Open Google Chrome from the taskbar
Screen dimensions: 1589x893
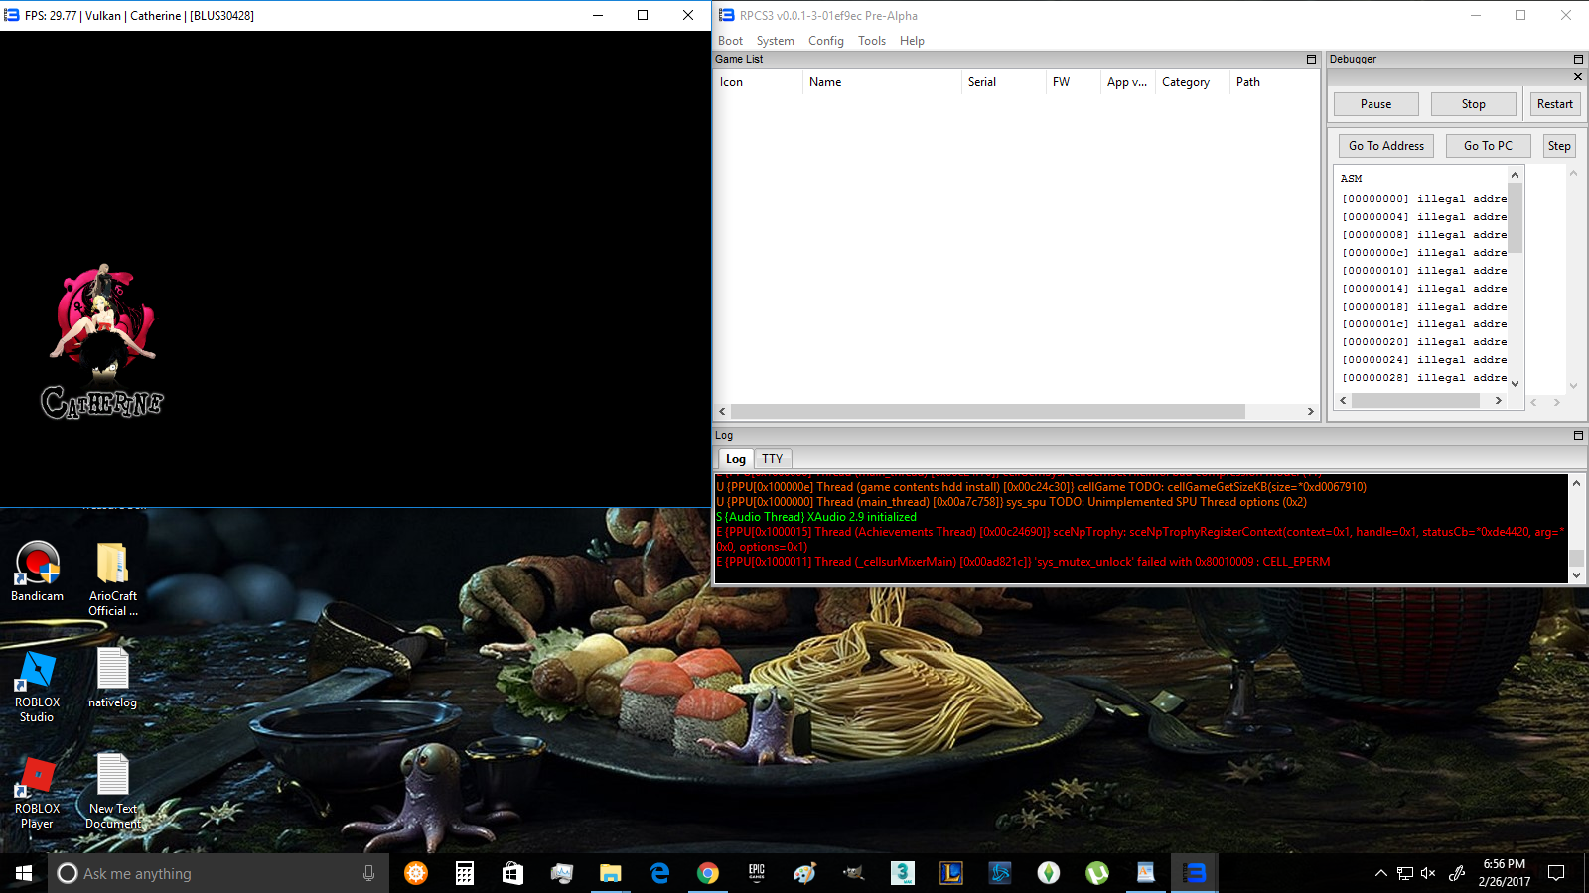coord(707,873)
